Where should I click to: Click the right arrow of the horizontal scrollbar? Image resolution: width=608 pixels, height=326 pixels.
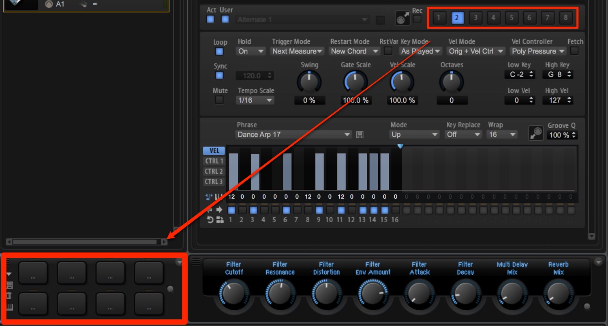pyautogui.click(x=164, y=242)
